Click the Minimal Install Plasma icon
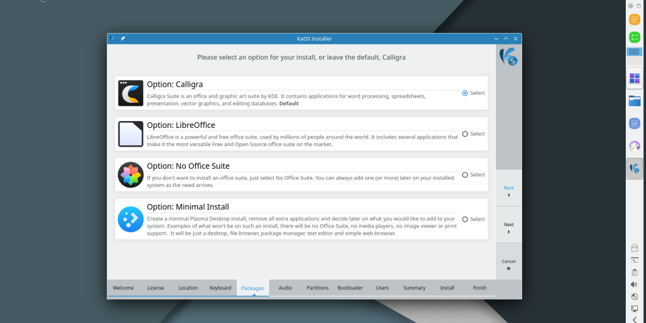646x323 pixels. point(131,219)
